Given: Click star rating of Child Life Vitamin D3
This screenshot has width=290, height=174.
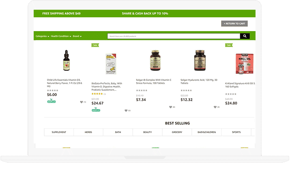Looking at the screenshot, I should (x=53, y=90).
